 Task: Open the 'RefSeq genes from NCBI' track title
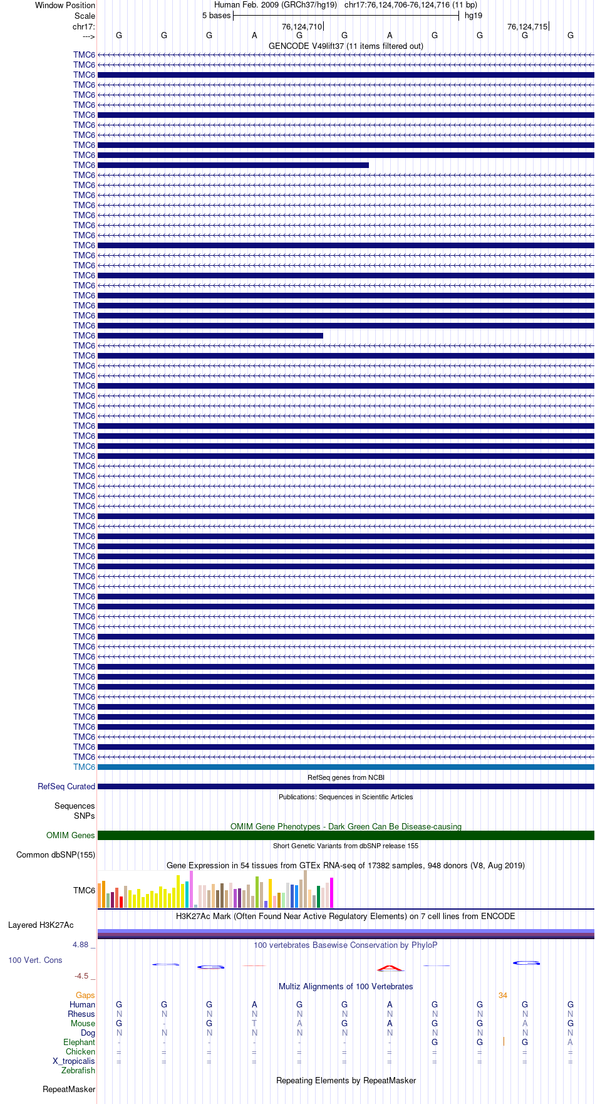pos(346,777)
